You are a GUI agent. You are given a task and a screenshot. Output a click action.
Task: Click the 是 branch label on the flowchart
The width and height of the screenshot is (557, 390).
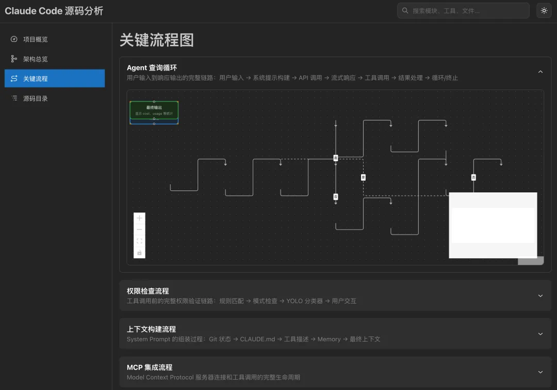336,158
